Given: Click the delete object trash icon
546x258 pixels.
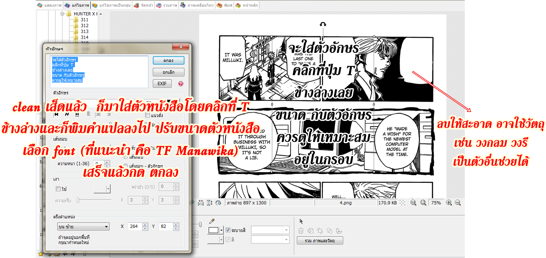Looking at the screenshot, I should 301,231.
